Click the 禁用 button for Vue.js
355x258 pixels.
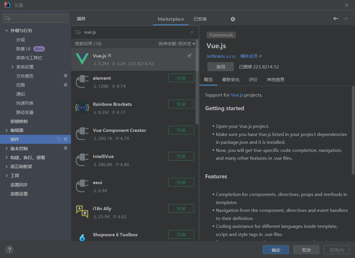tap(220, 67)
